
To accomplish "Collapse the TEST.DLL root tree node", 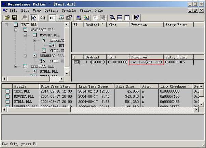I will pyautogui.click(x=7, y=25).
